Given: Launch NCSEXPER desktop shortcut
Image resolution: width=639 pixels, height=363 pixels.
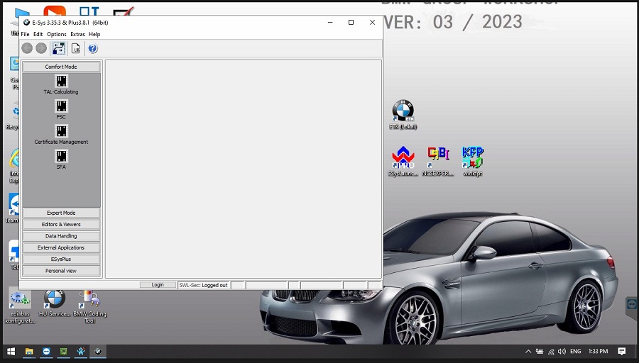Looking at the screenshot, I should [x=437, y=161].
